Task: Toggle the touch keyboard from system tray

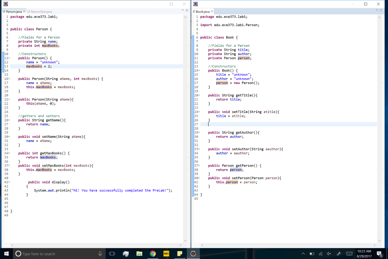Action: 349,253
